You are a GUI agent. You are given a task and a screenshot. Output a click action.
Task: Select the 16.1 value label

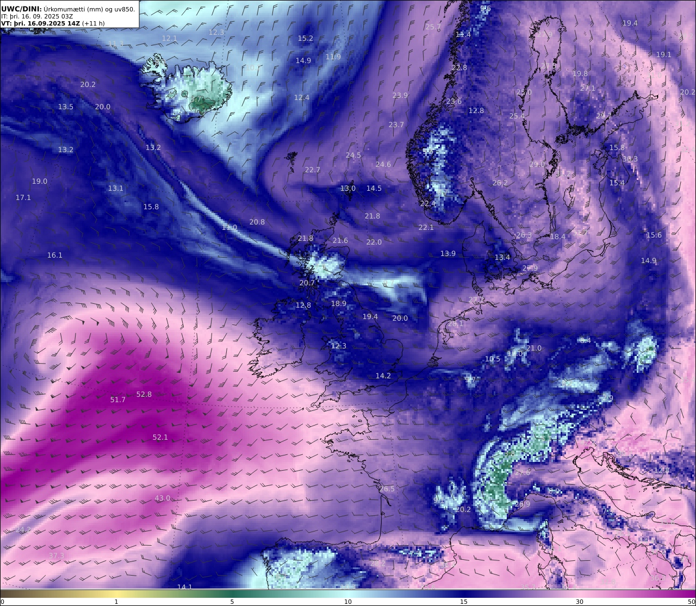55,255
